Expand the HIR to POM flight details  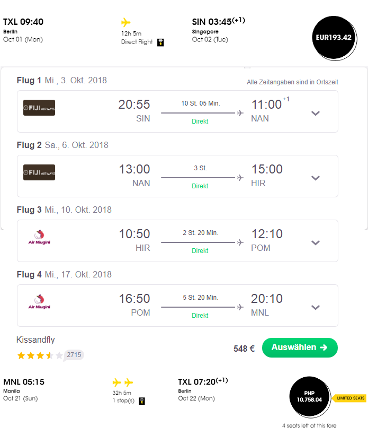316,243
